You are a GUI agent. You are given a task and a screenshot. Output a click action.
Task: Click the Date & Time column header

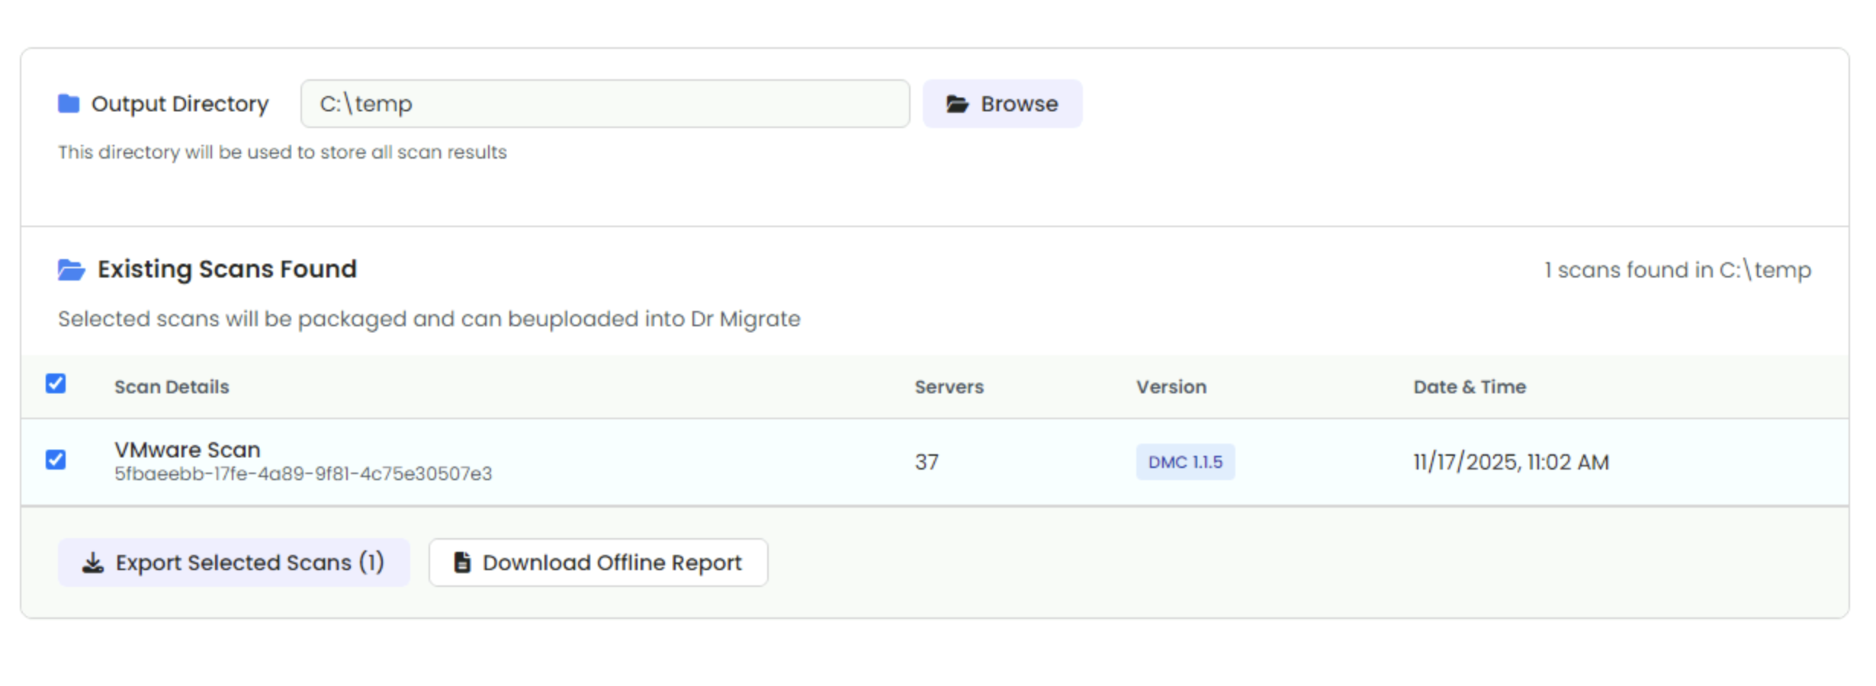(x=1469, y=387)
